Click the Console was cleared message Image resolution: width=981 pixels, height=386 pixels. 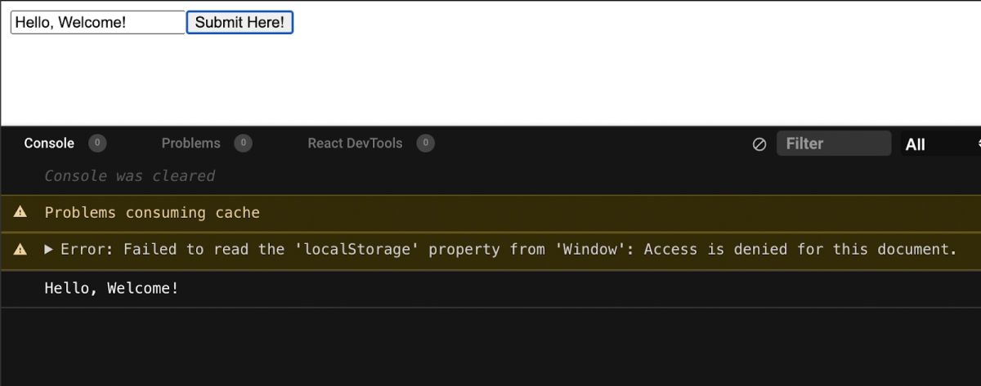pos(129,176)
